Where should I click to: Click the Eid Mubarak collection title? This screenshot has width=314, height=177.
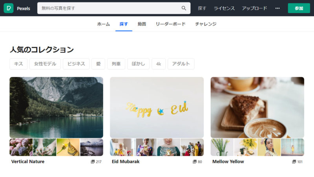click(x=126, y=162)
